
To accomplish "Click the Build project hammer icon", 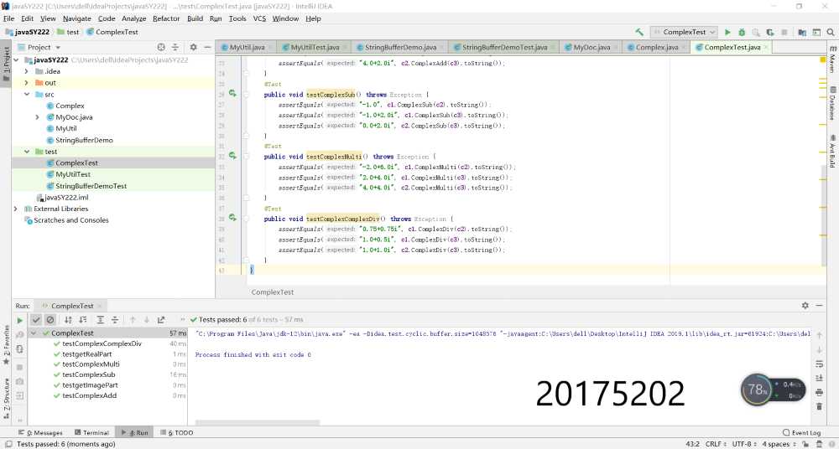I will (x=639, y=32).
